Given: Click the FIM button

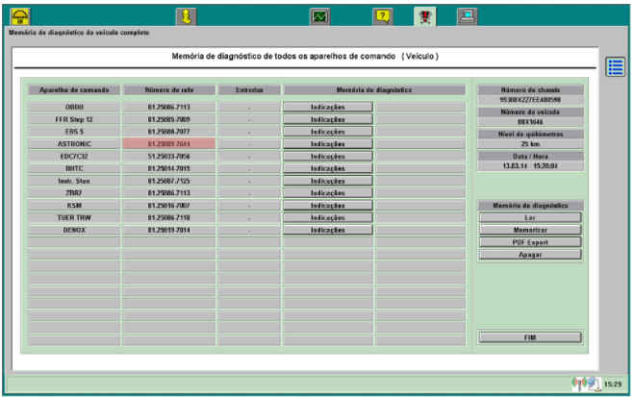Looking at the screenshot, I should (529, 336).
